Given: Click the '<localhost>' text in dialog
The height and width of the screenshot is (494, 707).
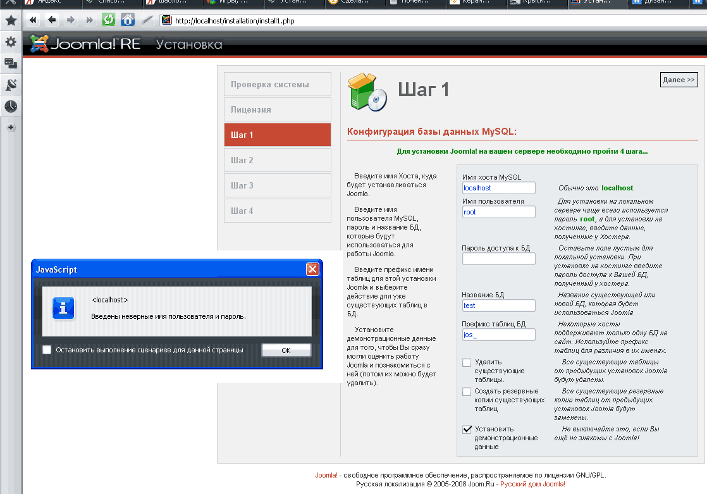Looking at the screenshot, I should (x=109, y=300).
